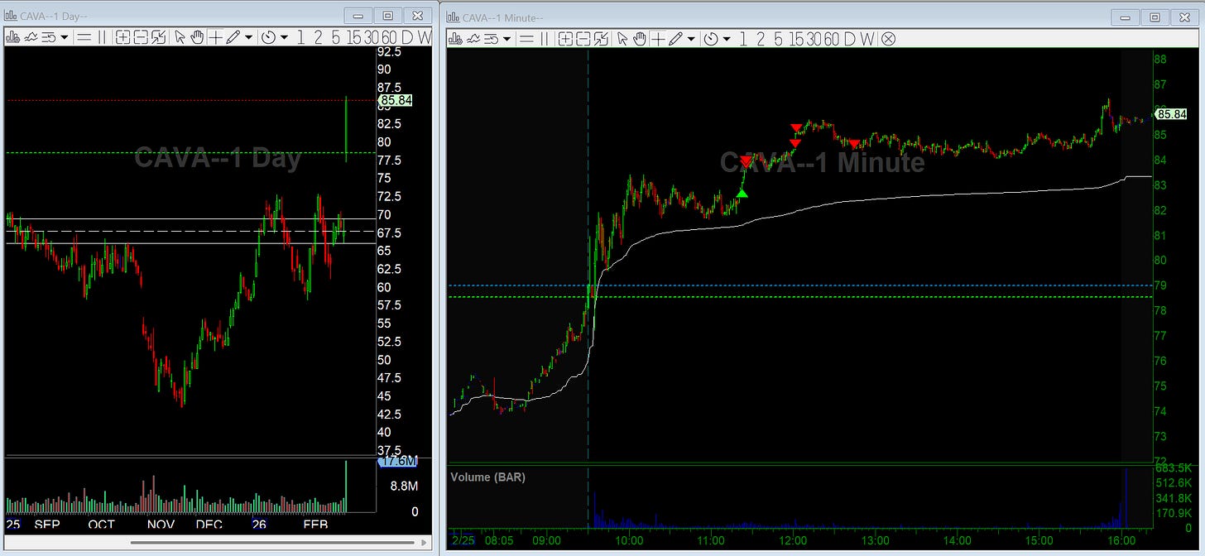1205x556 pixels.
Task: Click the 85.84 price label on 1 Minute chart
Action: (1172, 114)
